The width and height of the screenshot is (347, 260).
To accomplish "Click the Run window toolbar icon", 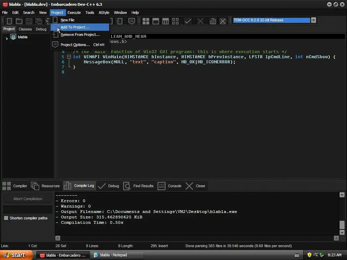I will 156,21.
